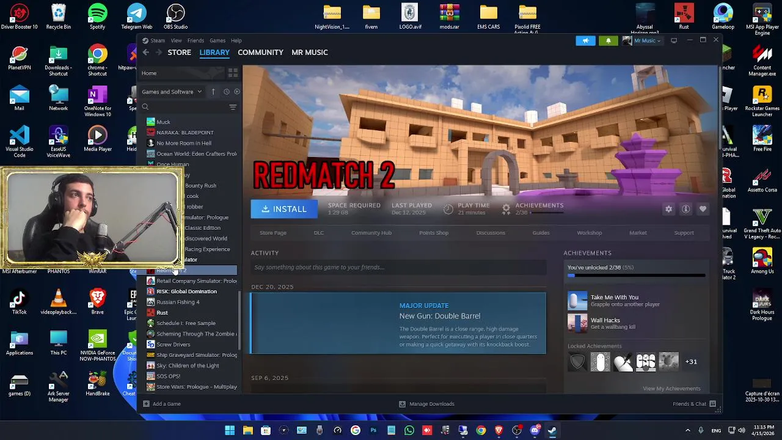782x440 pixels.
Task: Open Manage Downloads
Action: pyautogui.click(x=426, y=404)
